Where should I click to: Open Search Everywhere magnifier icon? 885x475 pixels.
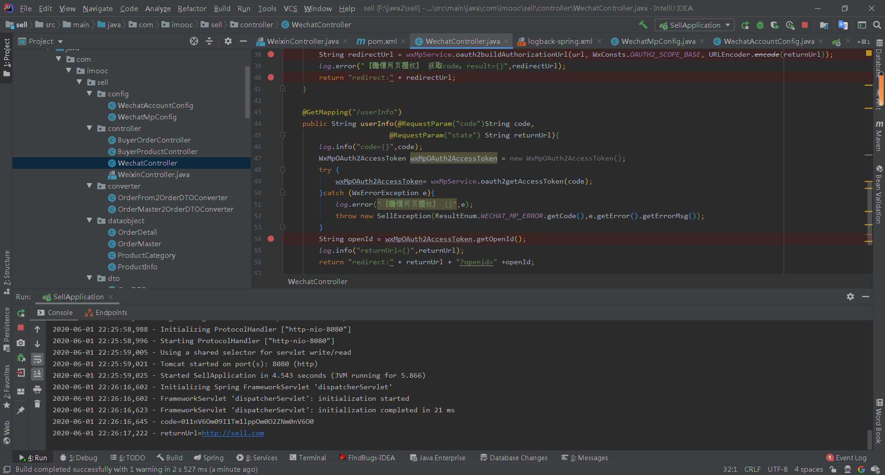[x=877, y=25]
